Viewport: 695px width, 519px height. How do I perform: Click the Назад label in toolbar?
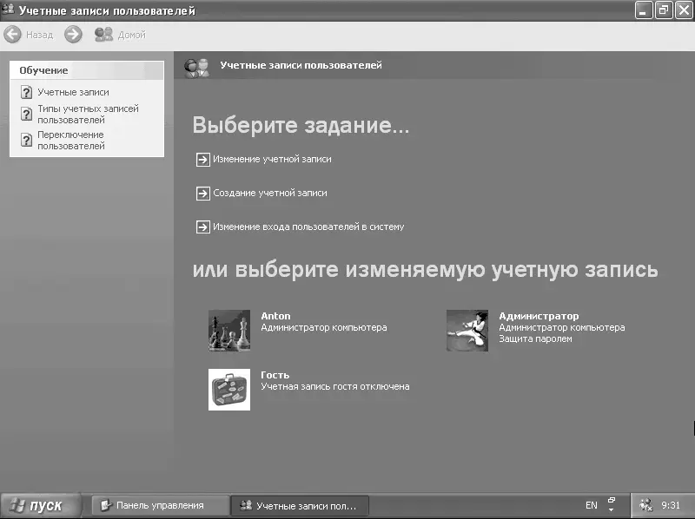pyautogui.click(x=39, y=35)
